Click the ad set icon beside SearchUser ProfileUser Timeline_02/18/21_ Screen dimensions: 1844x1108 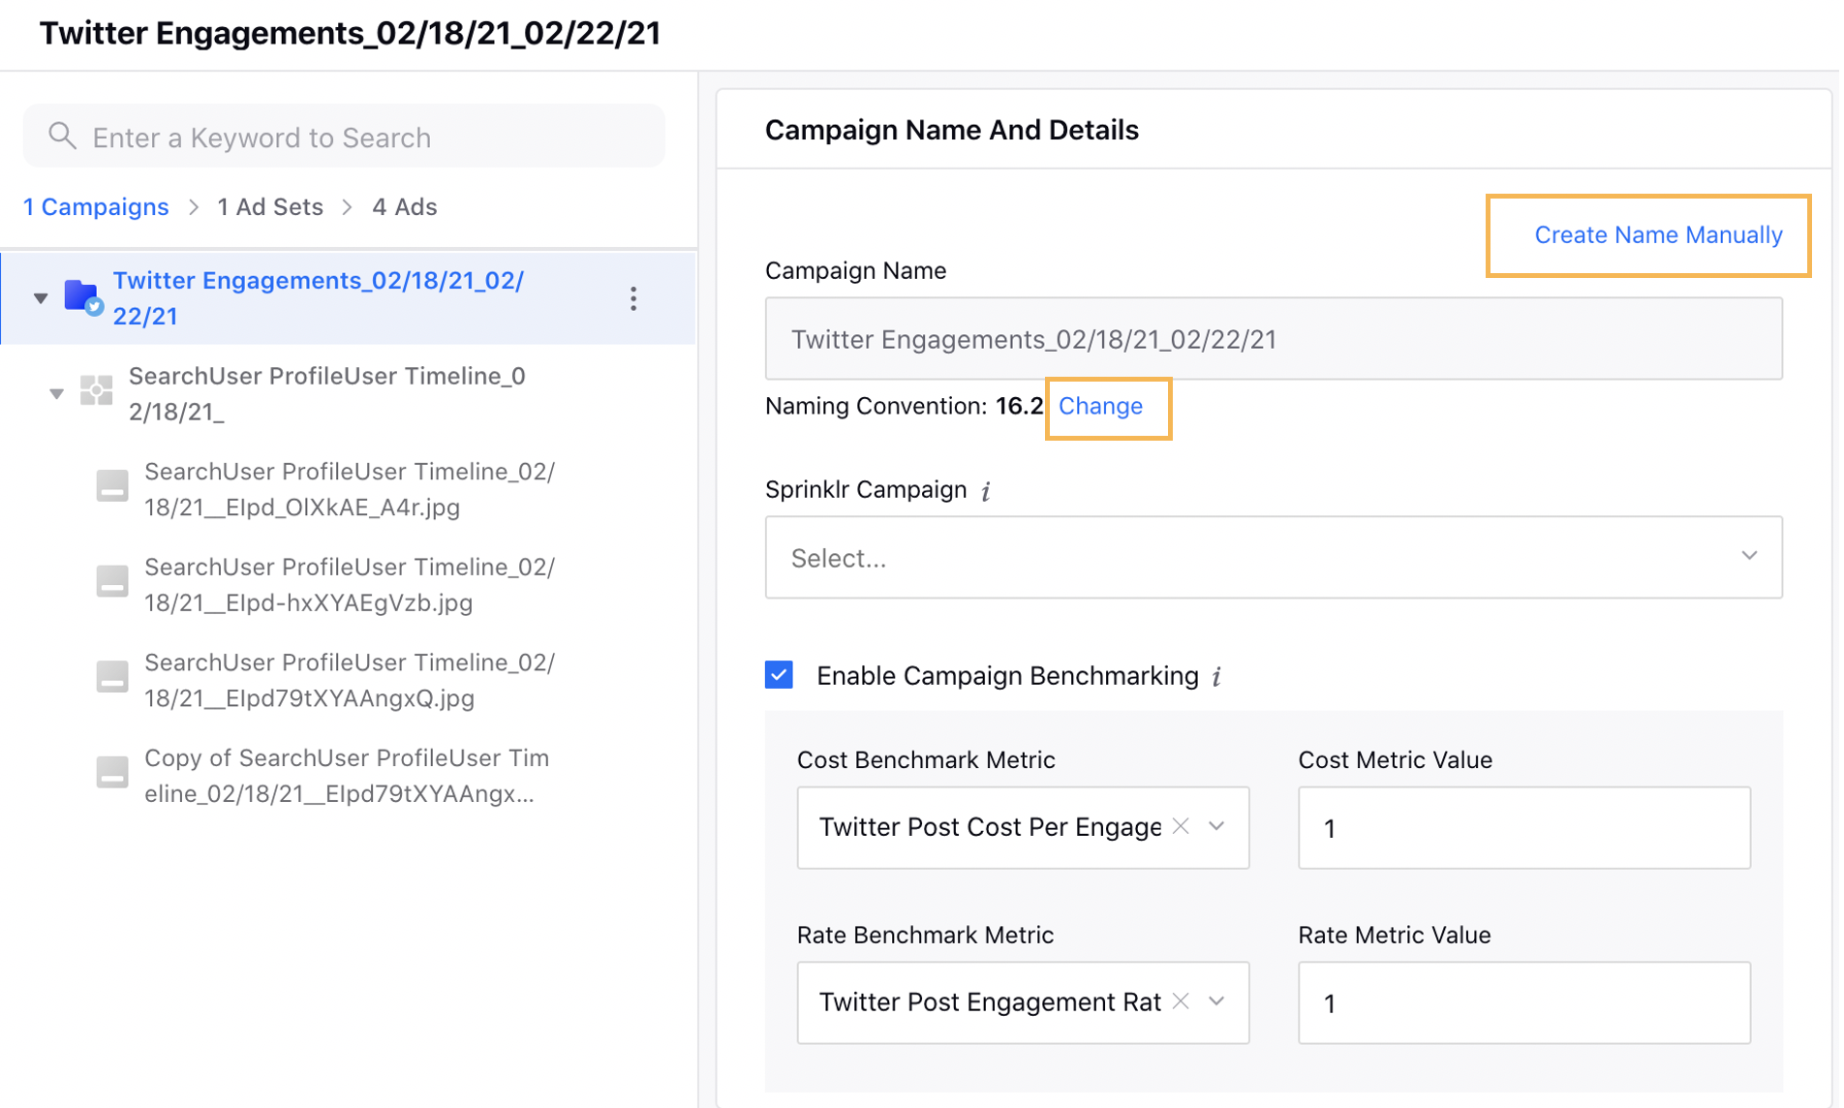(x=96, y=391)
